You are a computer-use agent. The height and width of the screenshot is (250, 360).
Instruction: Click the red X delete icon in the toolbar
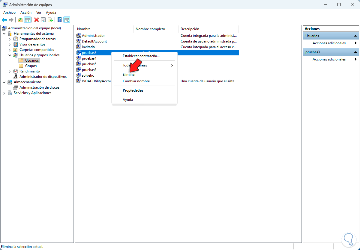click(36, 20)
